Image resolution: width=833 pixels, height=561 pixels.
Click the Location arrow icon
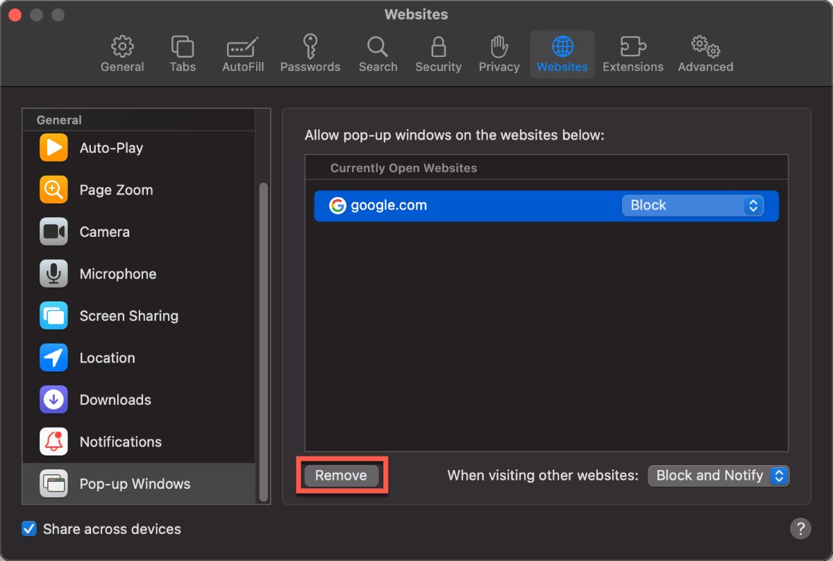coord(53,358)
